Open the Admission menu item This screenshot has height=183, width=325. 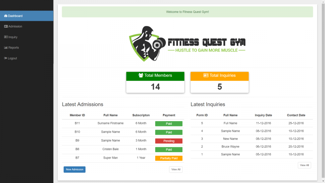point(15,26)
